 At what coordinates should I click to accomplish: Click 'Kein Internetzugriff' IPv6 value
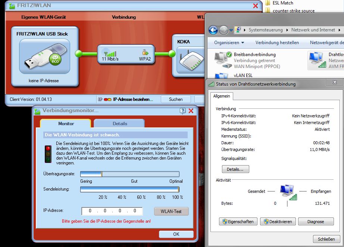pyautogui.click(x=312, y=123)
